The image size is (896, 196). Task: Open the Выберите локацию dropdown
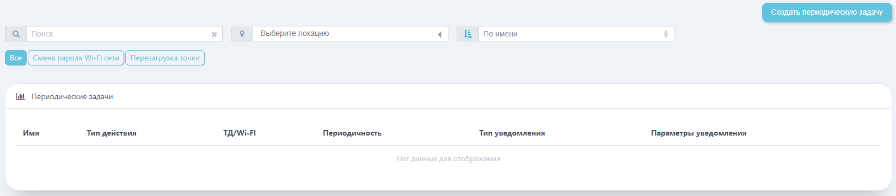click(350, 34)
